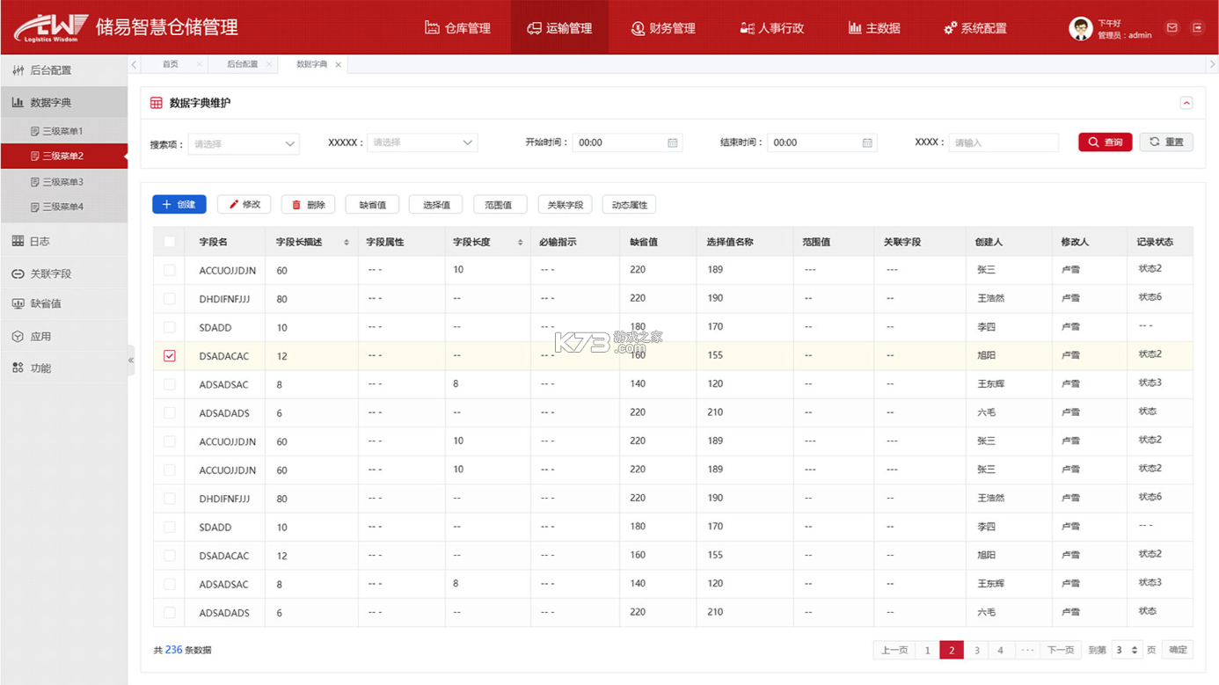
Task: Open the 财务管理 top menu
Action: [x=663, y=28]
